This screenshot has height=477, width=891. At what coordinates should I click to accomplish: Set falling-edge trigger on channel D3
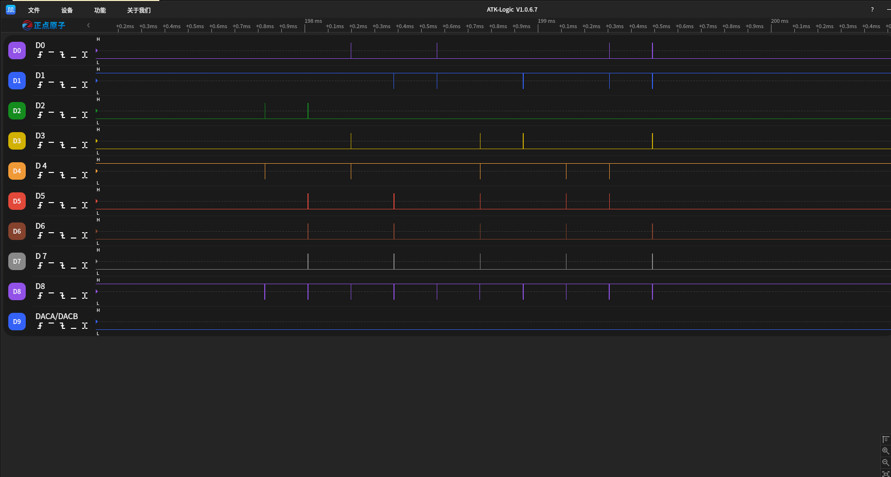[62, 145]
